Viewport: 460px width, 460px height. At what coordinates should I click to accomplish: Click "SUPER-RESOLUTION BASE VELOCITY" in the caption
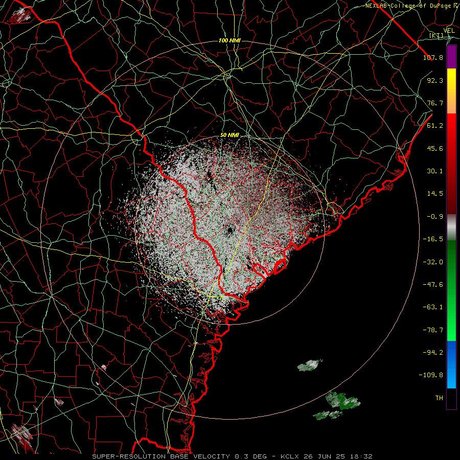pyautogui.click(x=161, y=456)
